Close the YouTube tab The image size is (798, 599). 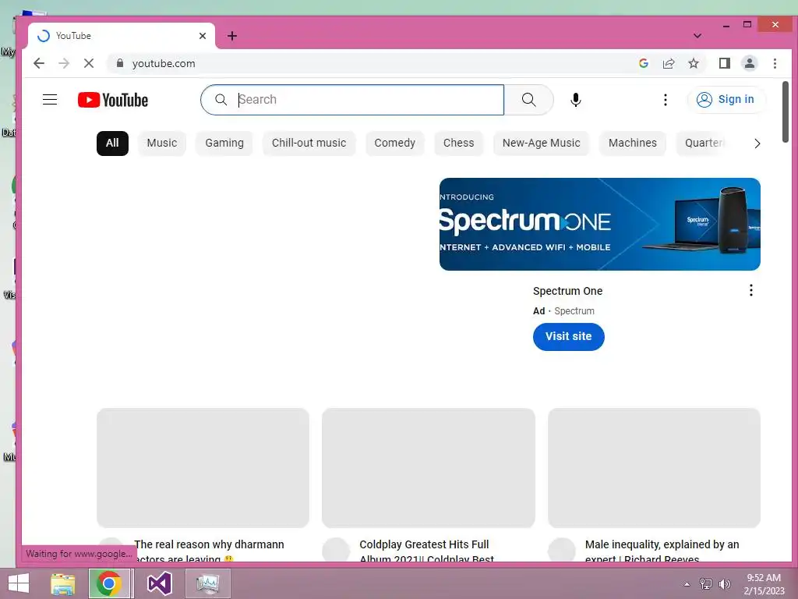click(203, 36)
